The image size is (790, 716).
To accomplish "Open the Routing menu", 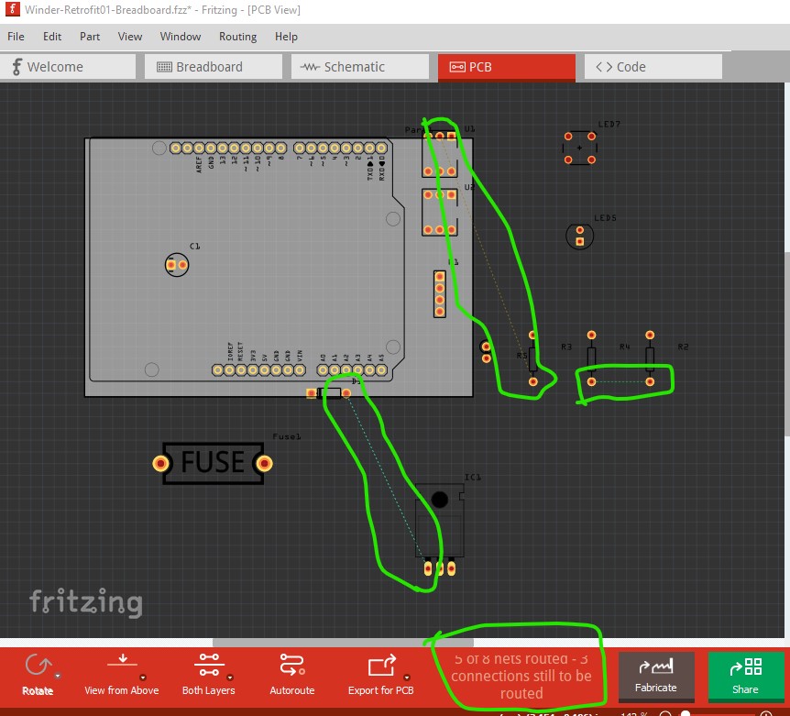I will (x=237, y=37).
